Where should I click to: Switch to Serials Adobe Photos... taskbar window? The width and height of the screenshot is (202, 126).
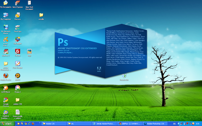(x=105, y=123)
